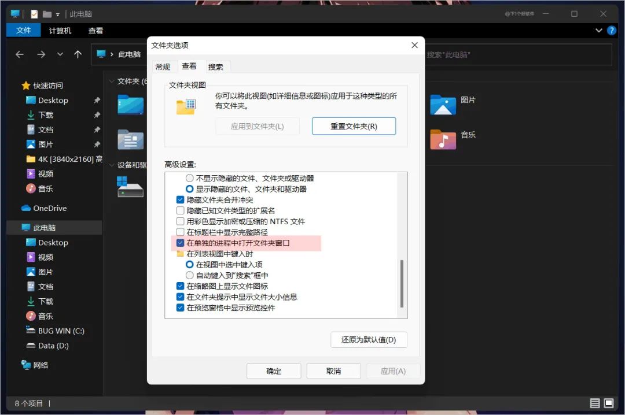Click the properties icon in title bar

pos(34,14)
